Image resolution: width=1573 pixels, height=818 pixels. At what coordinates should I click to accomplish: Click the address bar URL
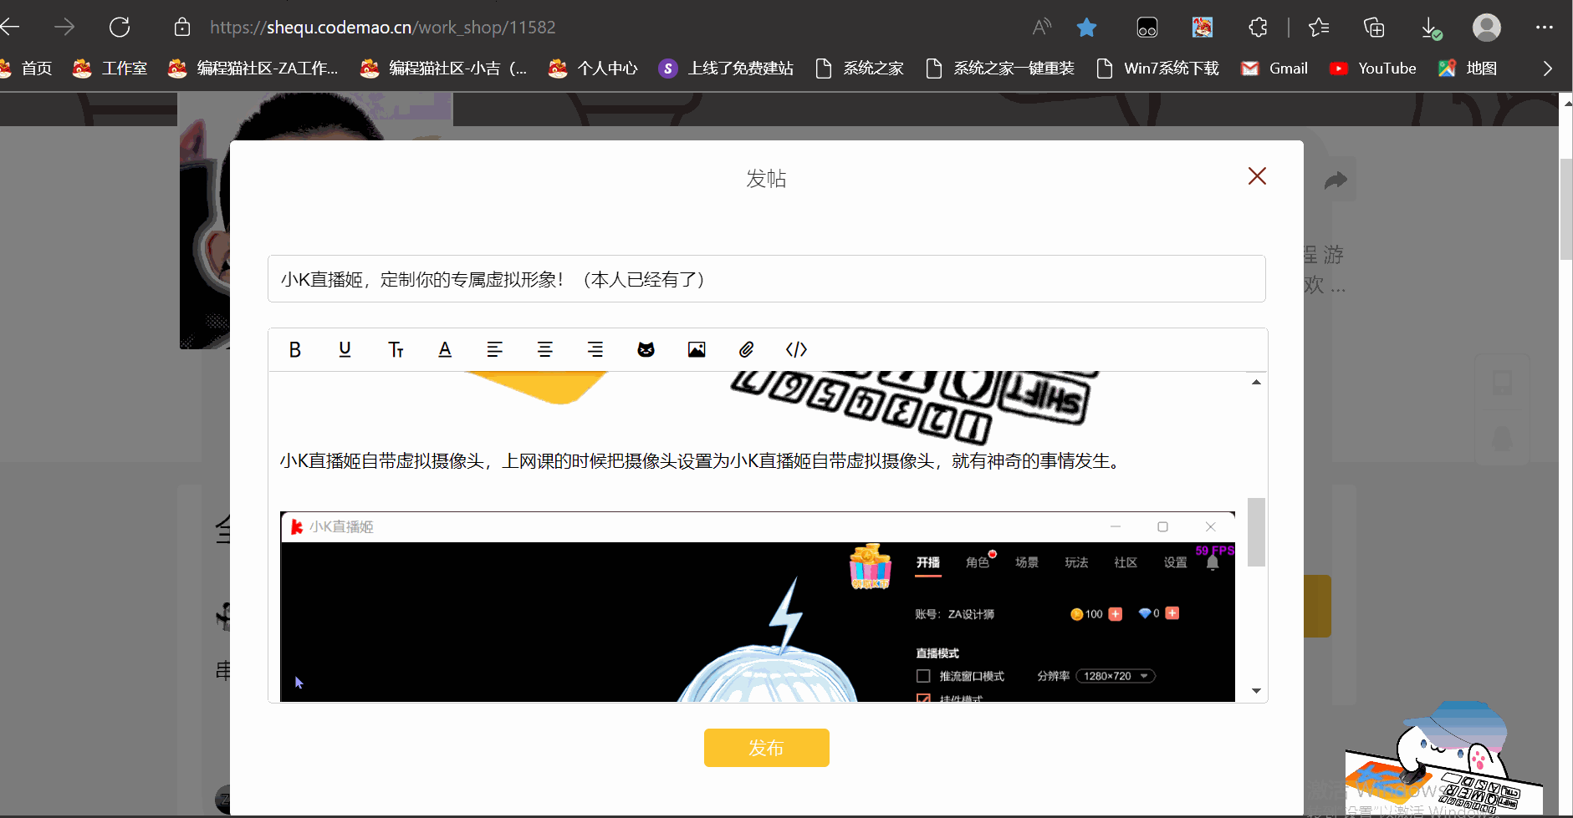click(x=383, y=28)
